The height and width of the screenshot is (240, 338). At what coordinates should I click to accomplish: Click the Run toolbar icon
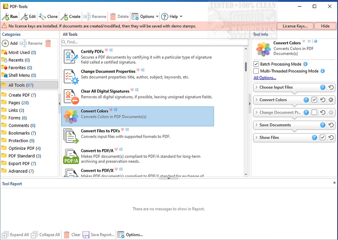click(5, 17)
